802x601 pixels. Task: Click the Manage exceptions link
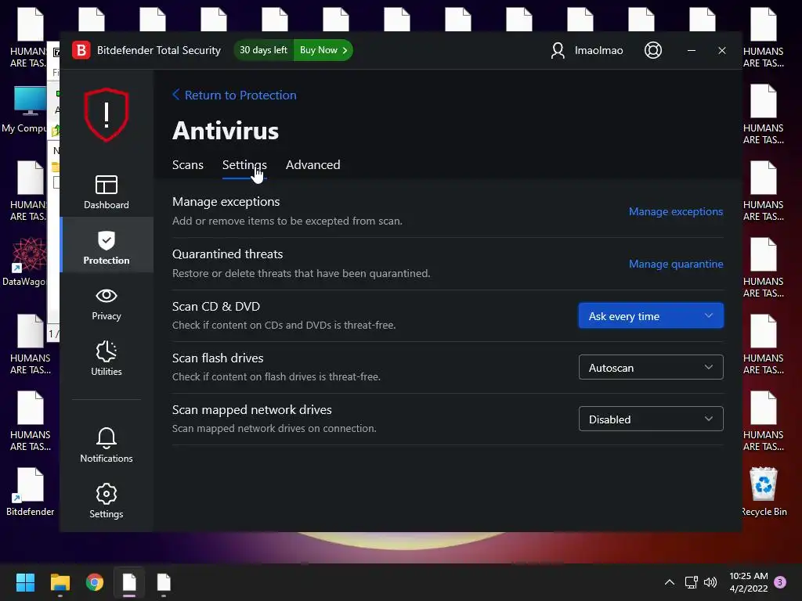click(676, 211)
